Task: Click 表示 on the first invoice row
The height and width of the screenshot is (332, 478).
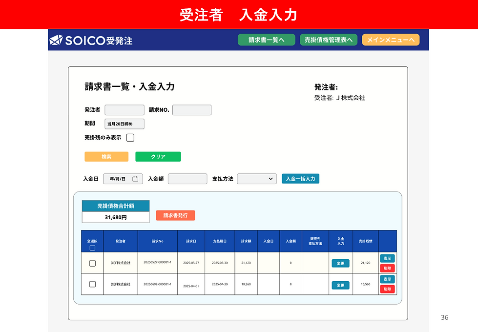Action: (387, 258)
